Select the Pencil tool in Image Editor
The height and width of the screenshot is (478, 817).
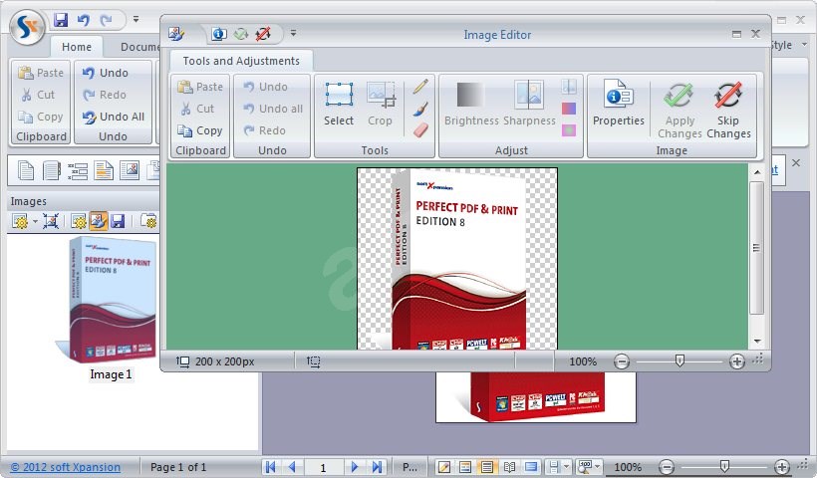[420, 86]
